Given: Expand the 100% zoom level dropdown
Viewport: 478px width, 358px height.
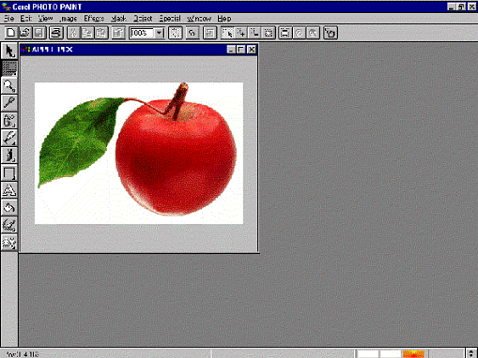Looking at the screenshot, I should pos(159,33).
